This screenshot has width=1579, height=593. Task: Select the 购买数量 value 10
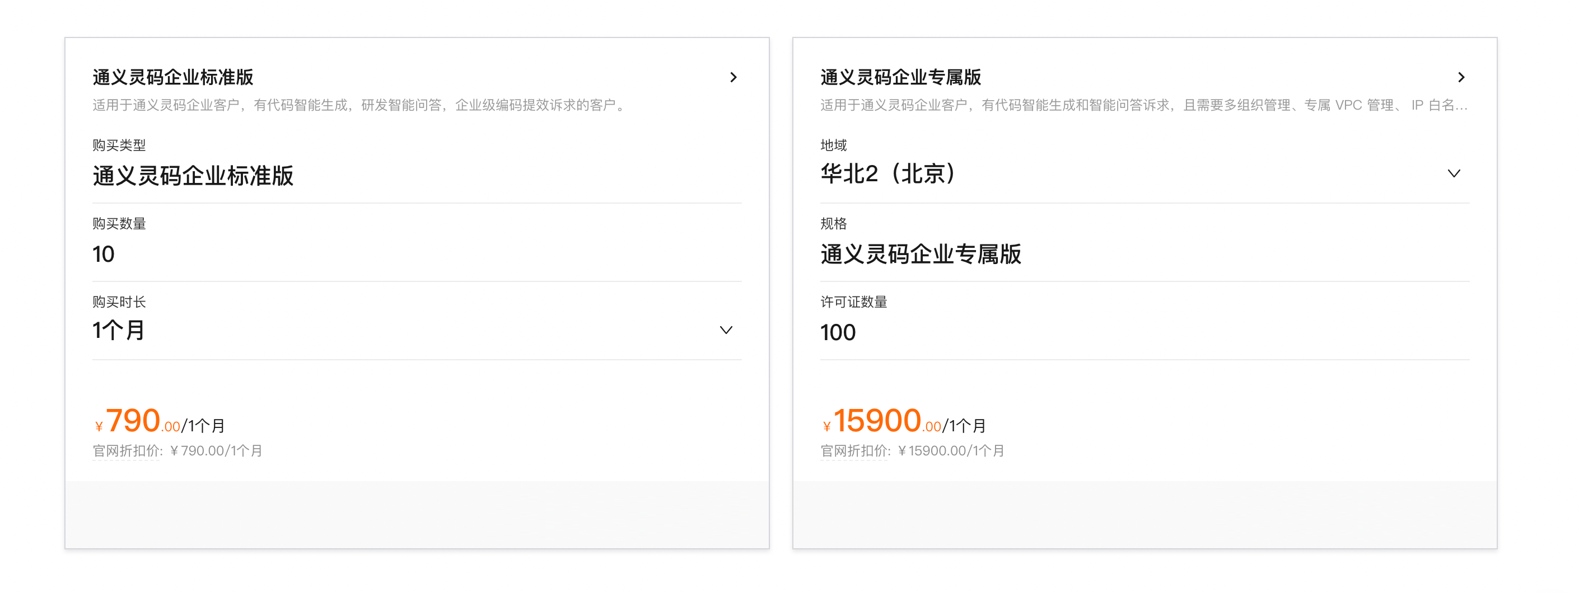[104, 253]
